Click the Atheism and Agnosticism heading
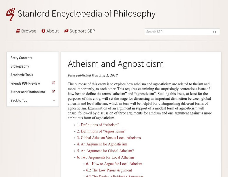 [116, 64]
